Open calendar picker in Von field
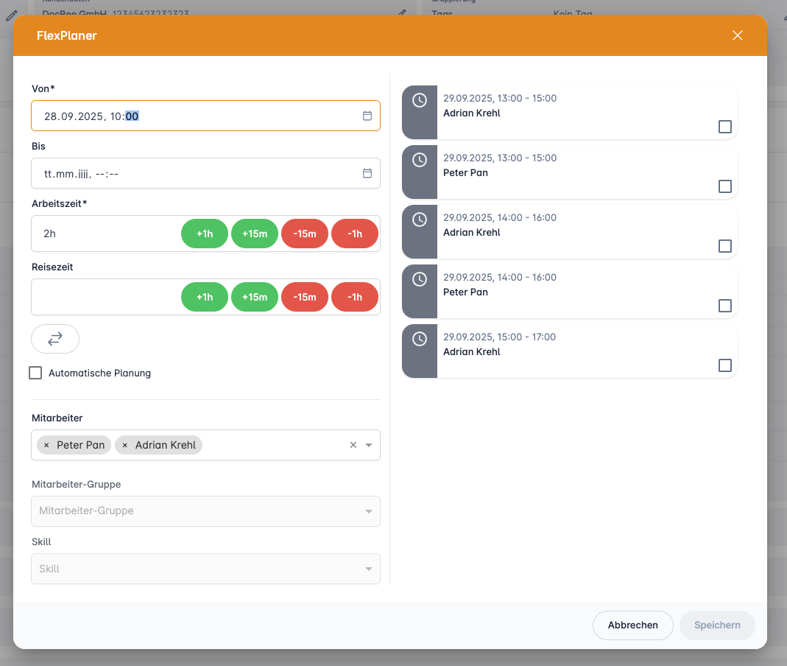The width and height of the screenshot is (787, 666). 367,116
